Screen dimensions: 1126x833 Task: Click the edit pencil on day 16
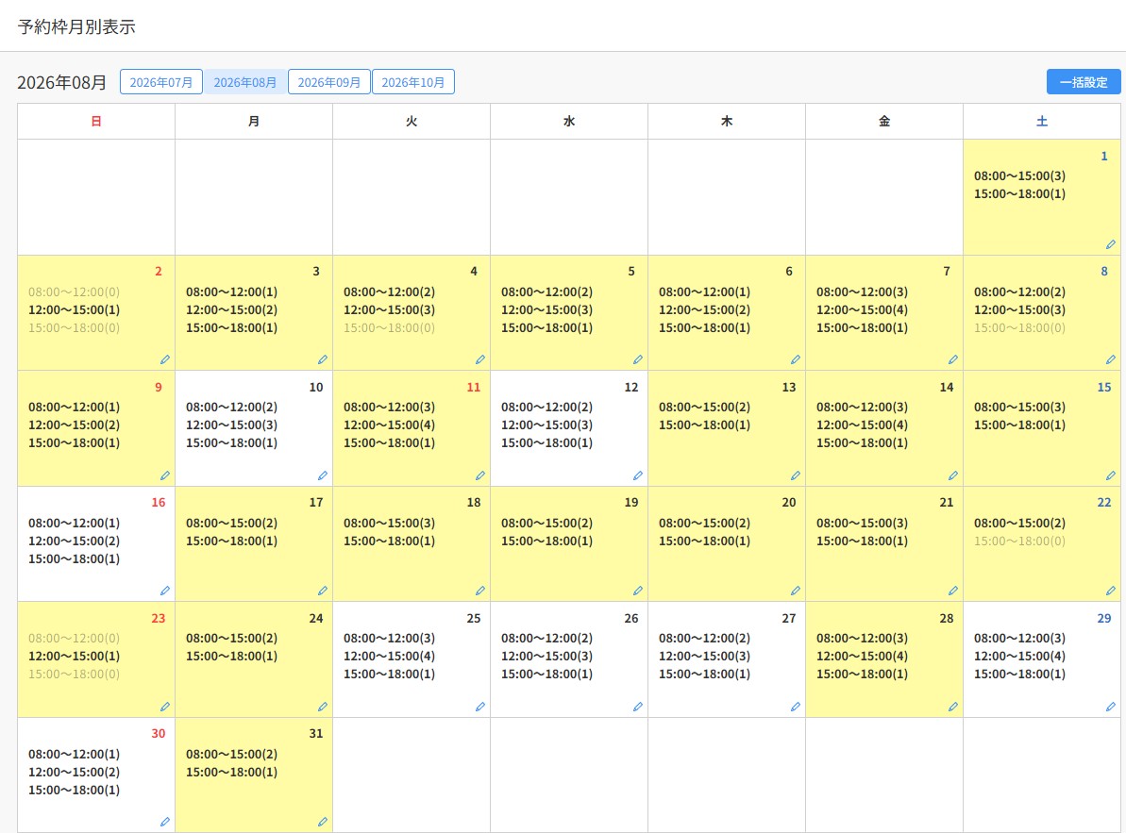164,591
